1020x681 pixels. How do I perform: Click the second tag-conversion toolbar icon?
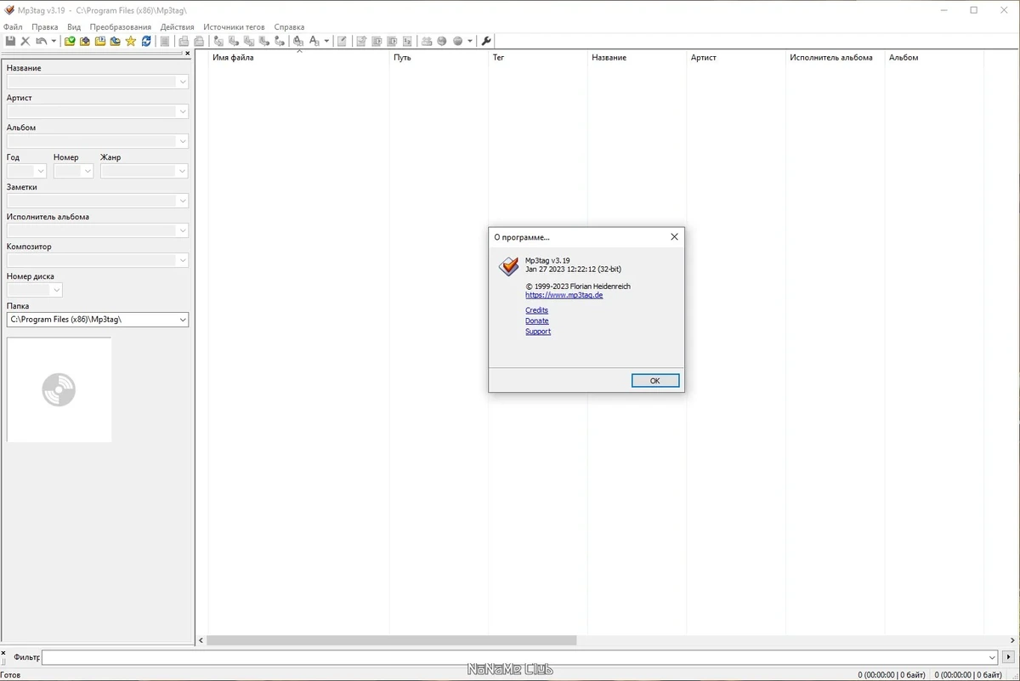point(234,41)
